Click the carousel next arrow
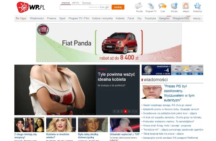The height and width of the screenshot is (141, 216). (136, 111)
